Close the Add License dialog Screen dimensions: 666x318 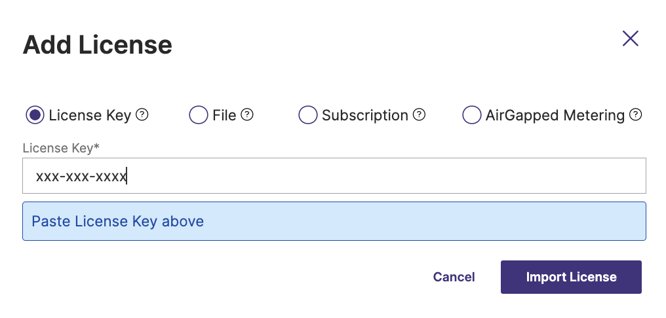(630, 39)
